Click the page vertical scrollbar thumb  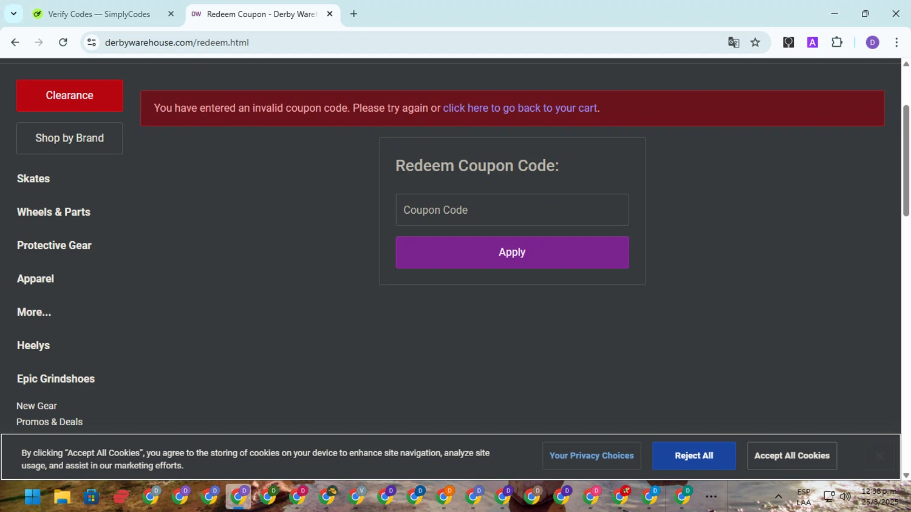click(x=906, y=160)
